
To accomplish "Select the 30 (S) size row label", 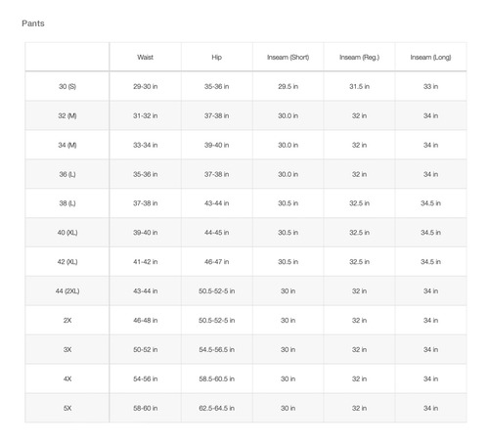I will [67, 86].
